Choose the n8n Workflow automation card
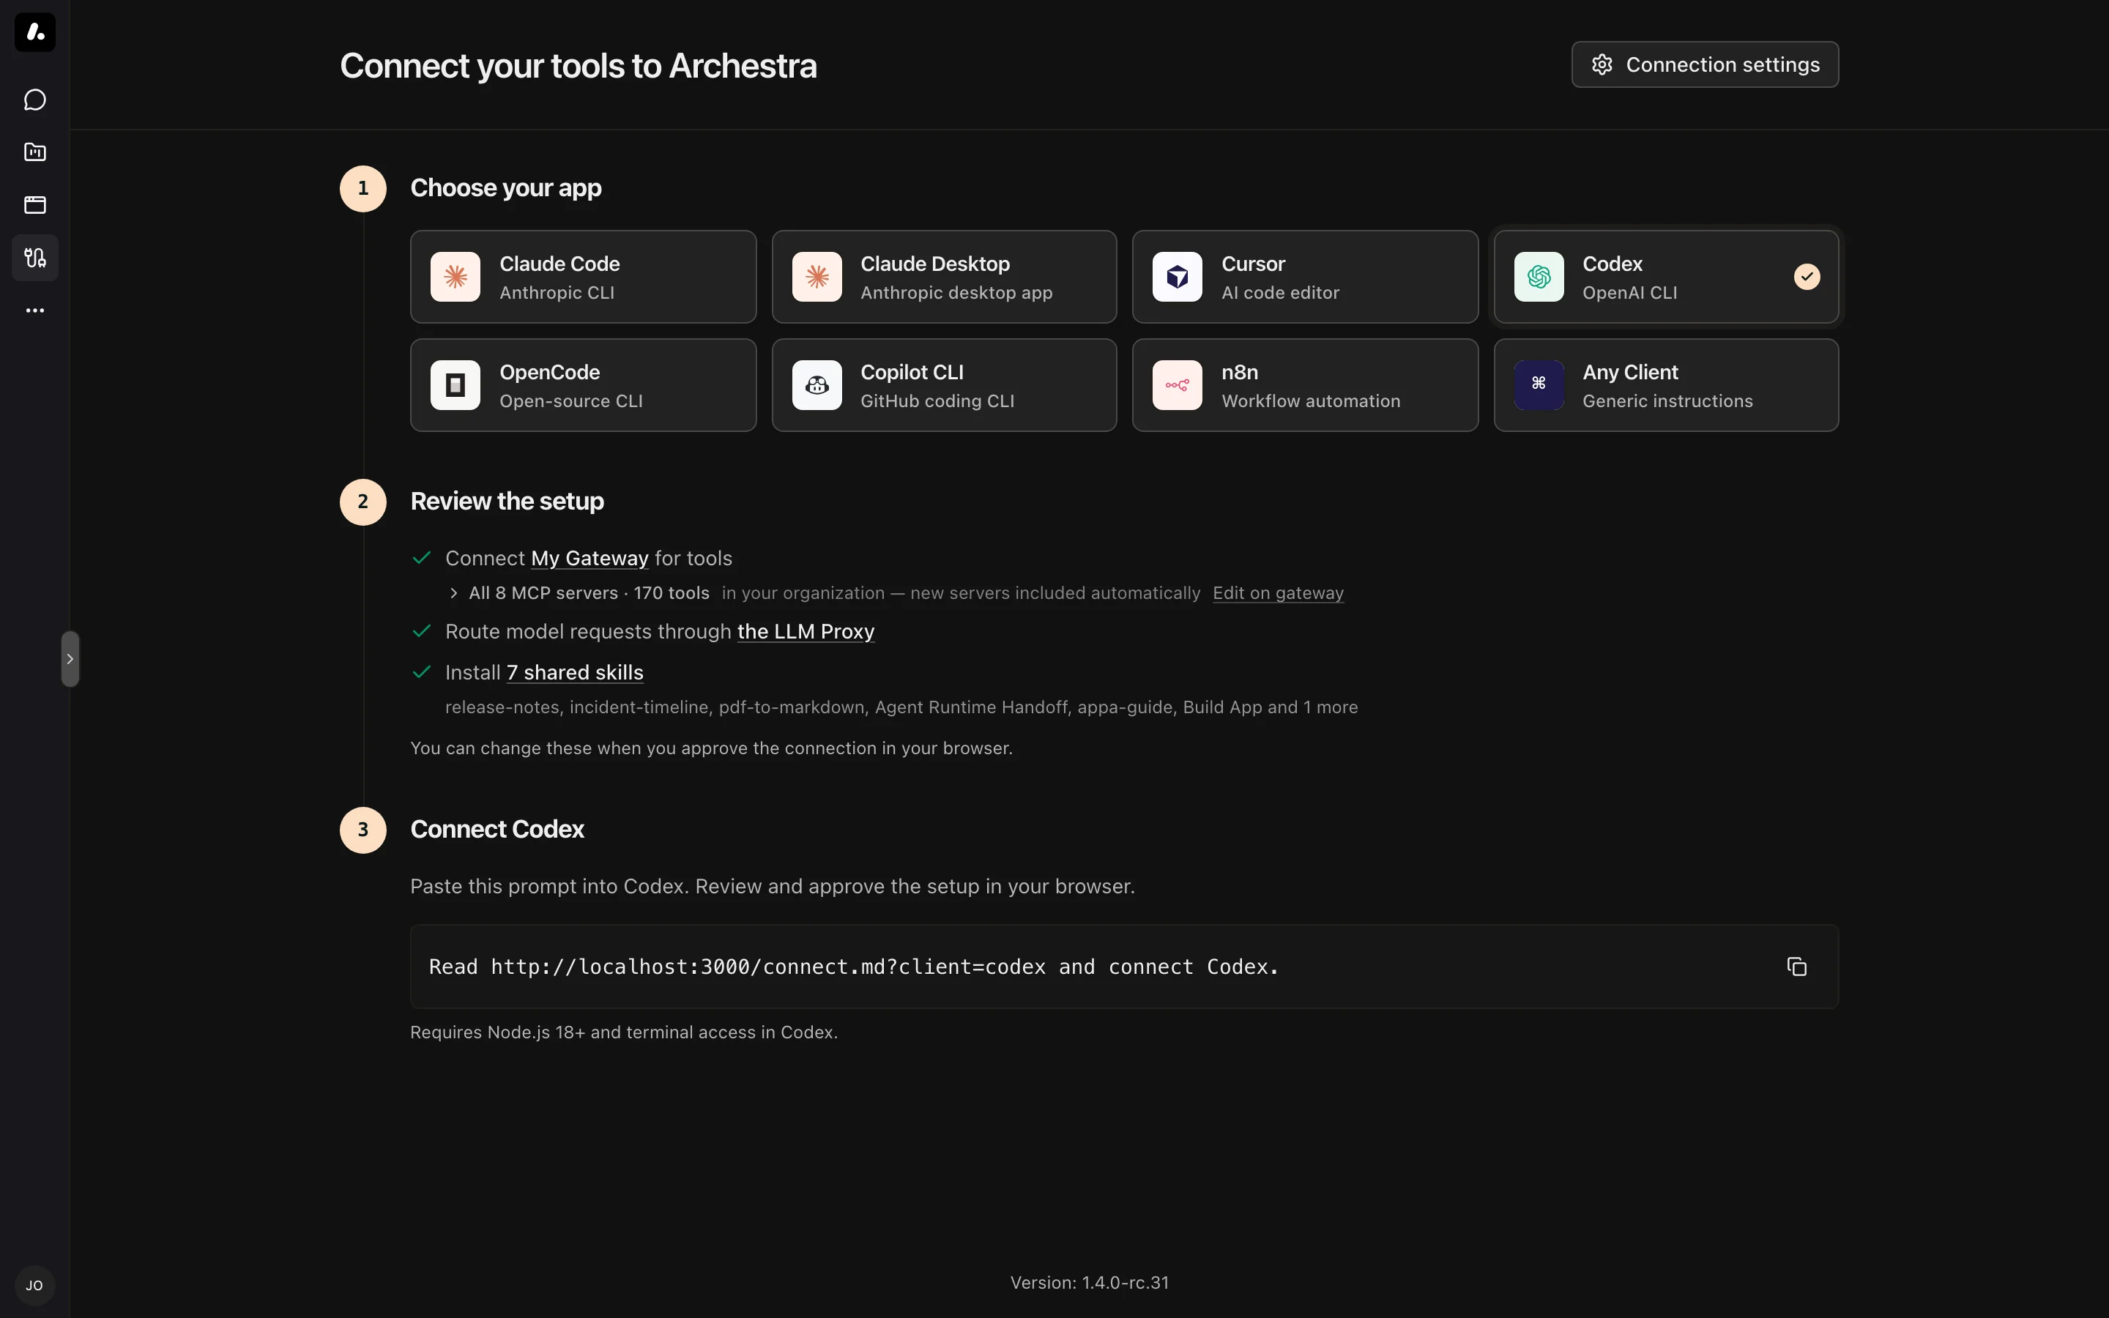 (x=1306, y=385)
